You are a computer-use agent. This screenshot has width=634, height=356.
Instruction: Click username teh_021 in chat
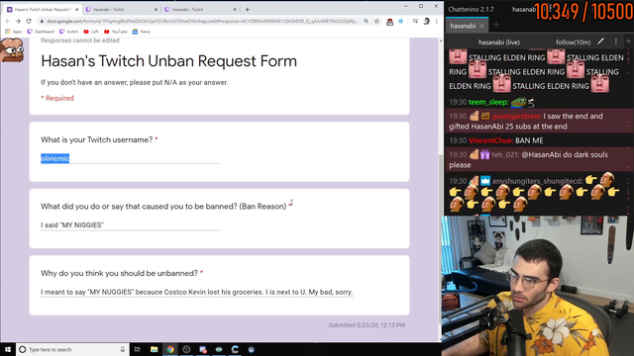click(506, 154)
